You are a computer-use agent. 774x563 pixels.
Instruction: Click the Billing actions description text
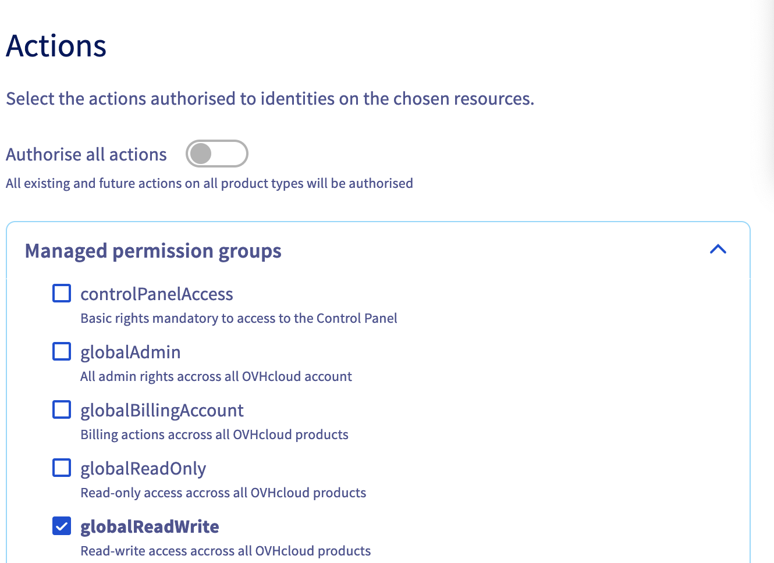point(214,435)
